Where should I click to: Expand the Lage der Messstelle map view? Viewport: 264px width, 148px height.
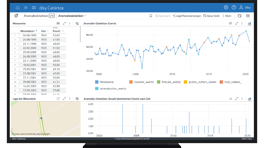tap(64, 99)
